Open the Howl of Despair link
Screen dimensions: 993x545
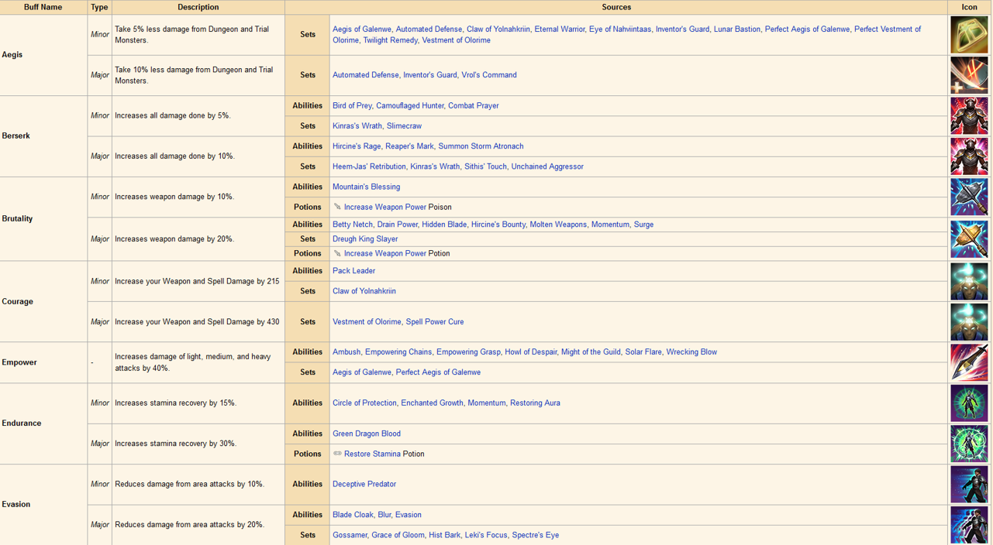click(x=531, y=351)
